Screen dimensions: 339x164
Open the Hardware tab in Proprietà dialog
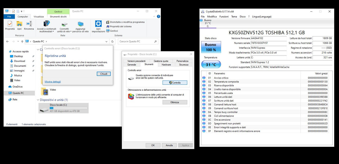(x=166, y=65)
